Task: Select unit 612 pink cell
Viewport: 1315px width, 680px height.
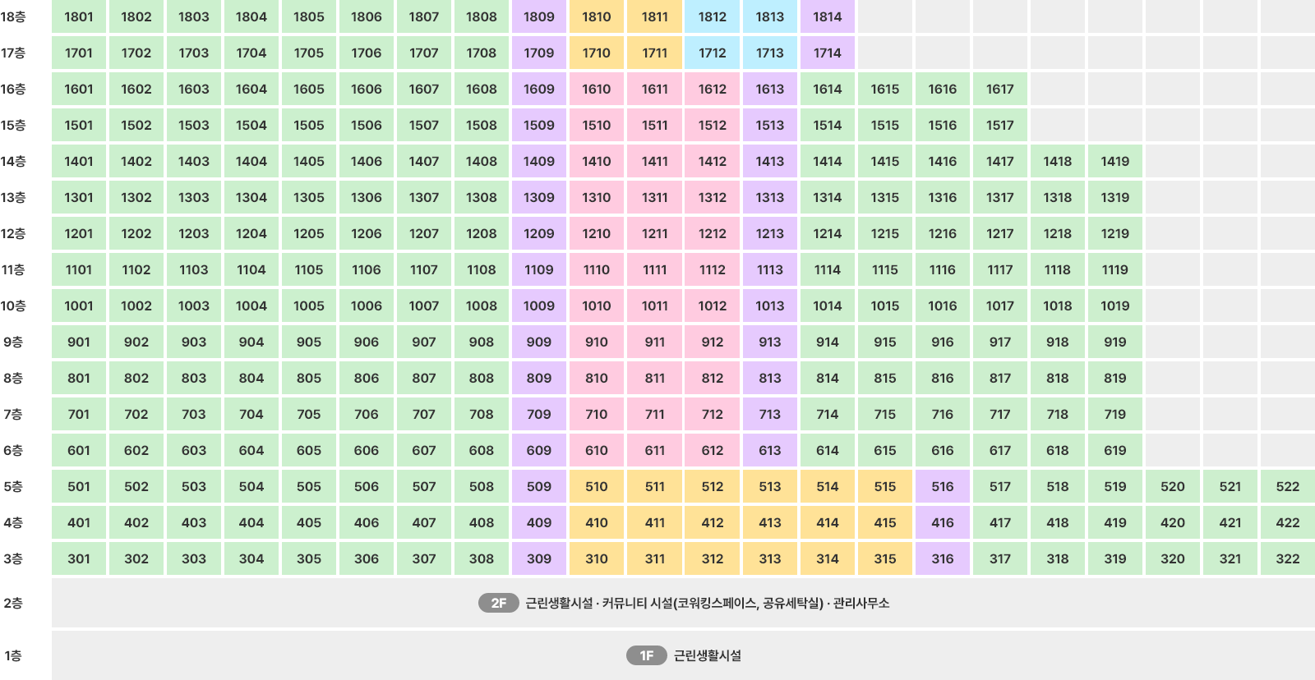Action: [x=712, y=450]
